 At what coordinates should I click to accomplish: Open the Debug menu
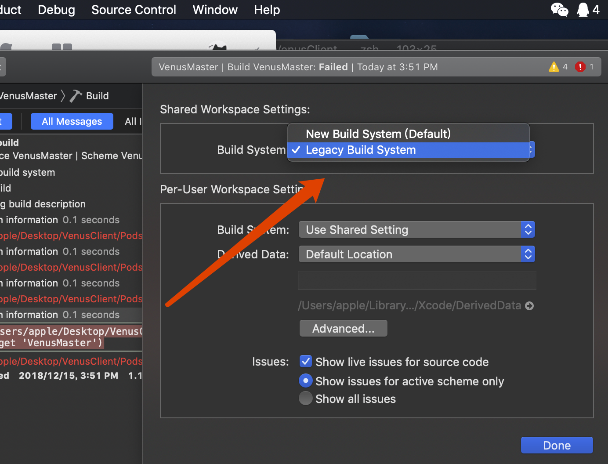[x=56, y=10]
